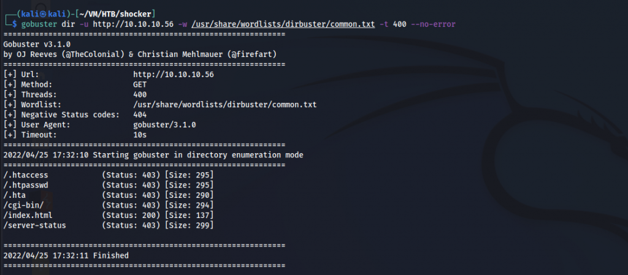Click the /index.html result entry
628x275 pixels.
pyautogui.click(x=29, y=215)
